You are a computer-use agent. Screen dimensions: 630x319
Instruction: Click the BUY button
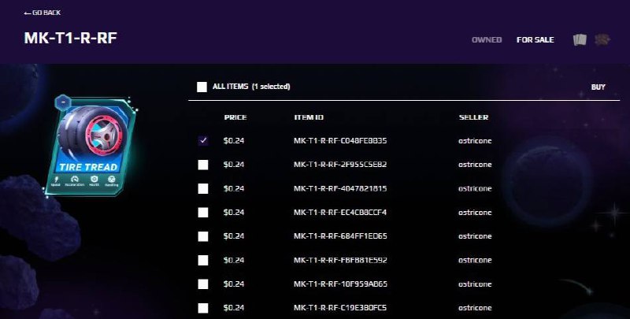pos(598,87)
